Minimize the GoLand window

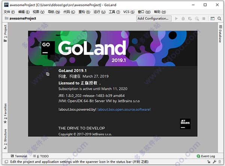coord(193,5)
